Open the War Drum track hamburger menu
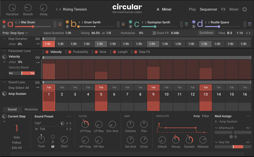Image resolution: width=254 pixels, height=157 pixels. 60,24
